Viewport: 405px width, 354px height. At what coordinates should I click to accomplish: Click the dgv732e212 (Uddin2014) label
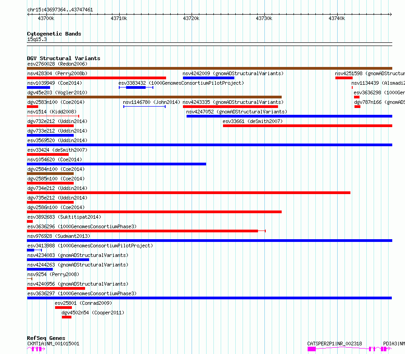click(57, 121)
